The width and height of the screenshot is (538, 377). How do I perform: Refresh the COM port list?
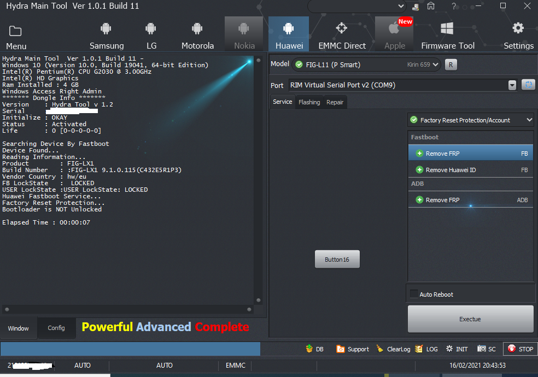(x=528, y=85)
